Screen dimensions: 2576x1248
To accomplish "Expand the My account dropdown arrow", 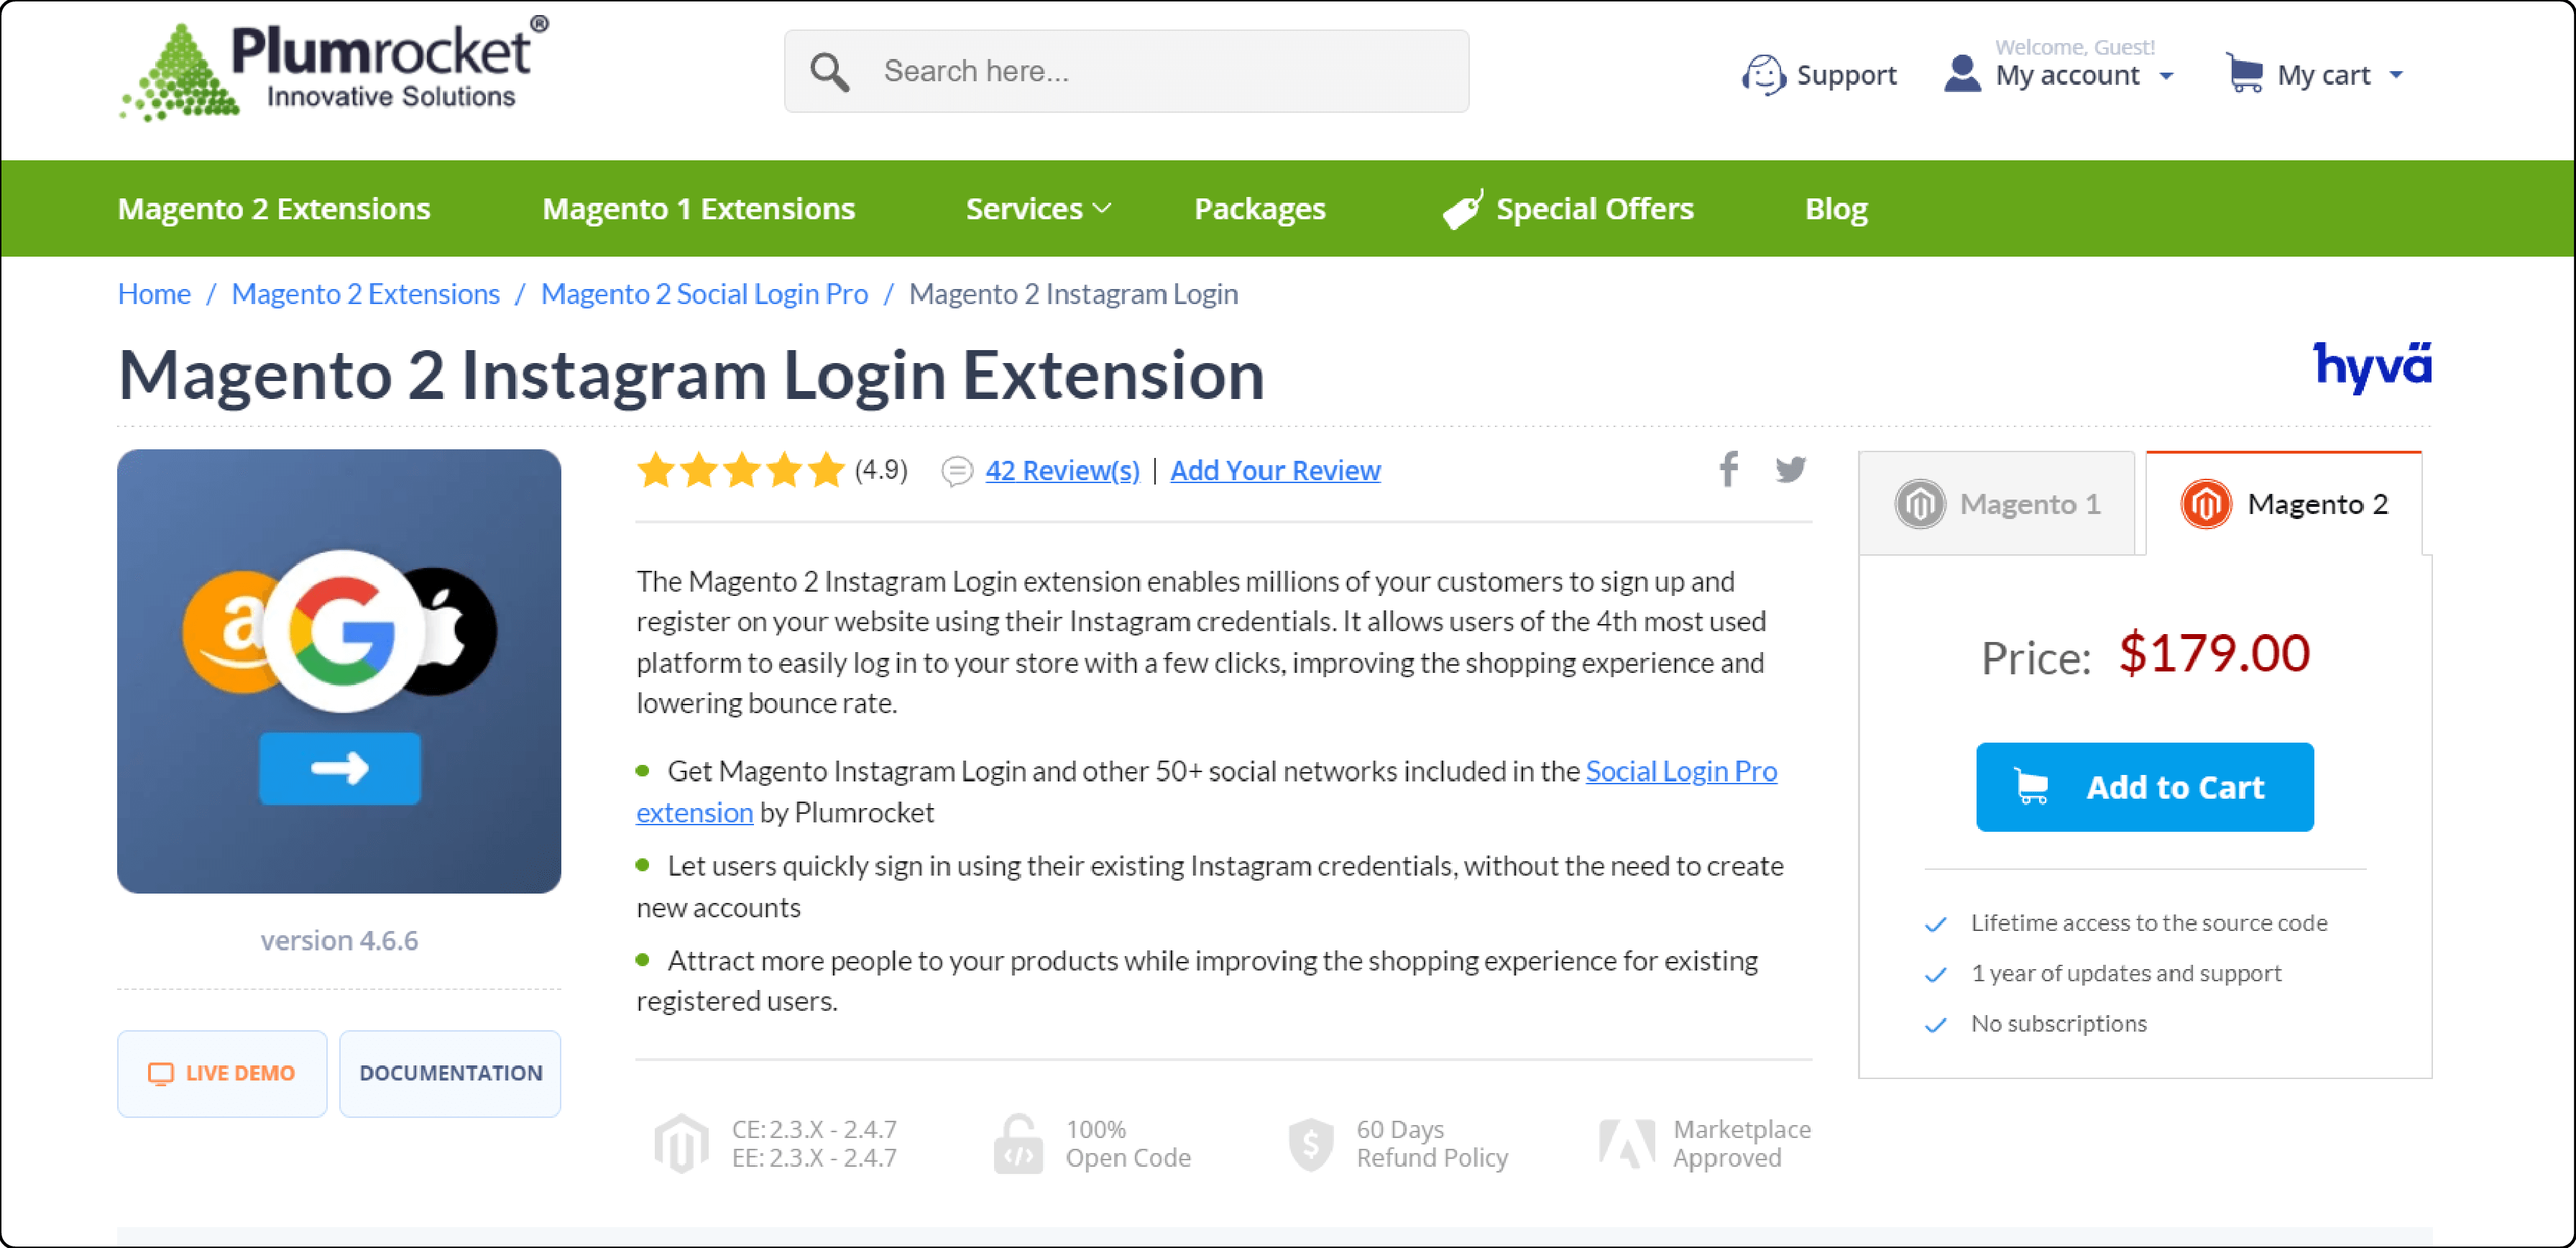I will click(x=2166, y=76).
